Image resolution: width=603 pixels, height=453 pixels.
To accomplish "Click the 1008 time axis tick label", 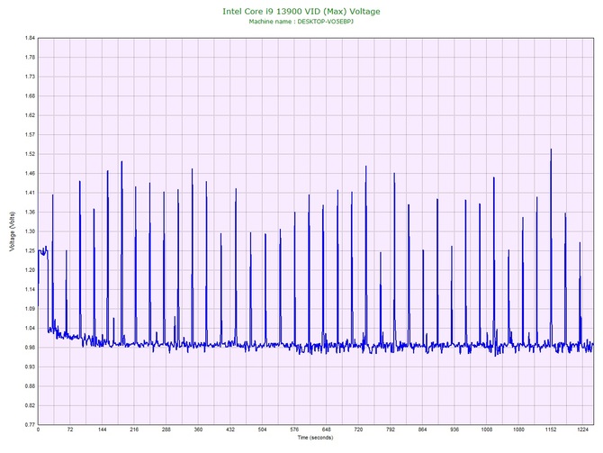I will (x=487, y=430).
